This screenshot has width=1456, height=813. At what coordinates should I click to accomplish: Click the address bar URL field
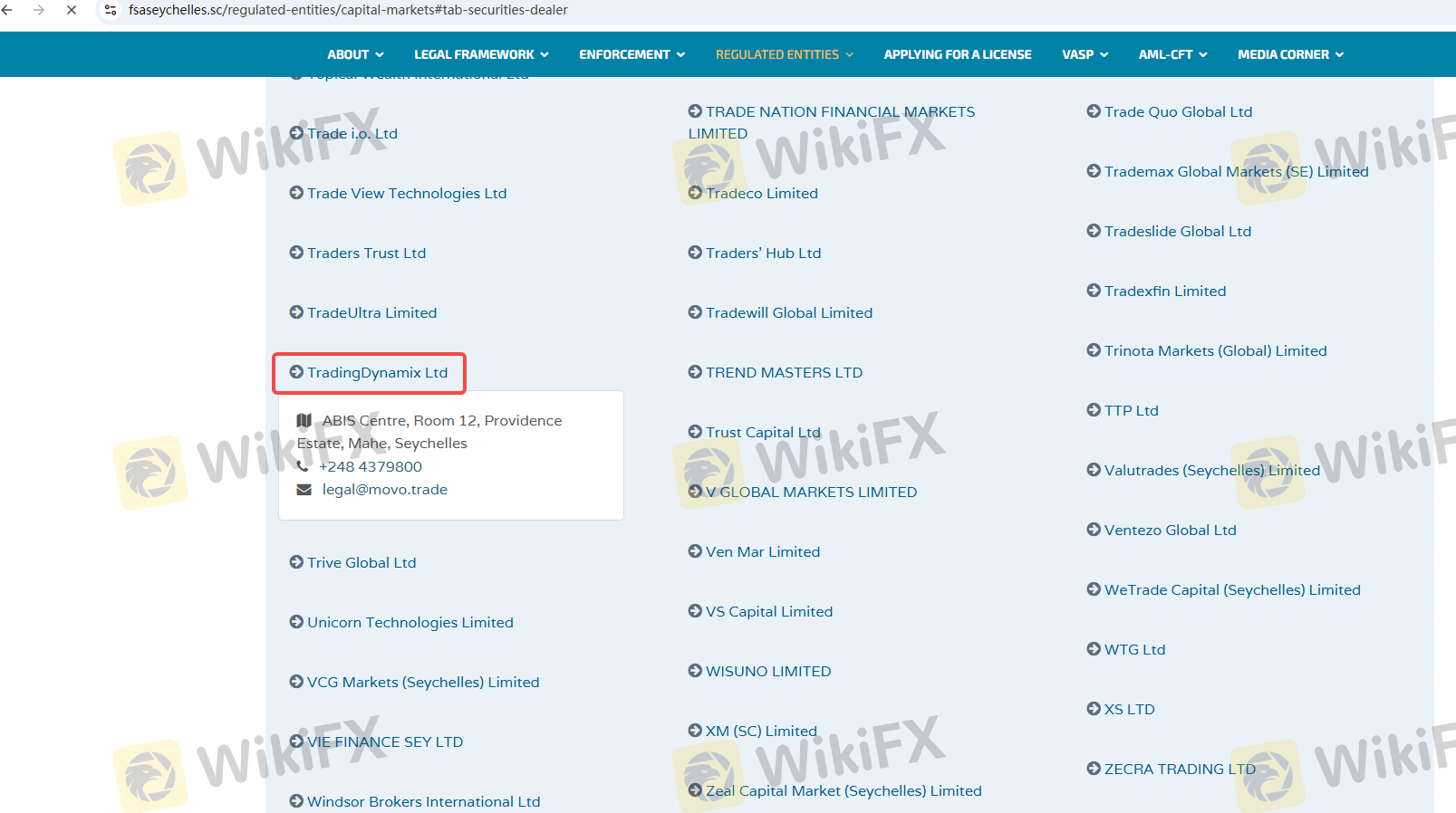pos(348,10)
